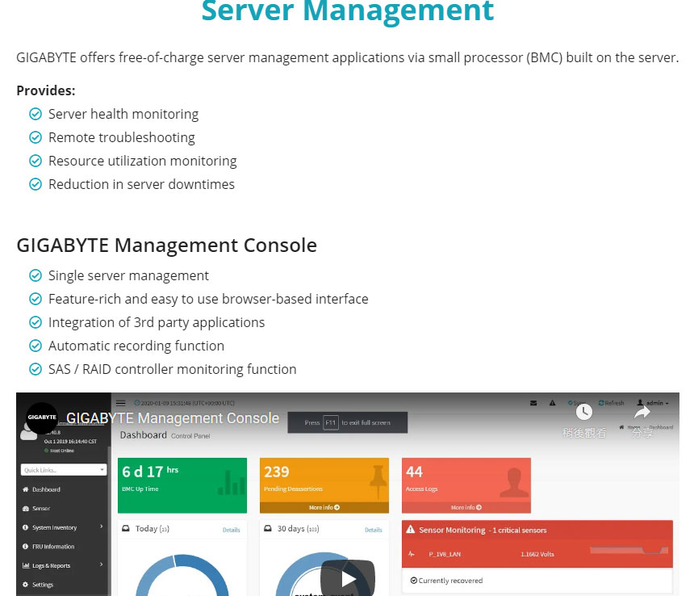Screen dimensions: 694x596
Task: Click the mail envelope icon in console header
Action: click(x=533, y=403)
